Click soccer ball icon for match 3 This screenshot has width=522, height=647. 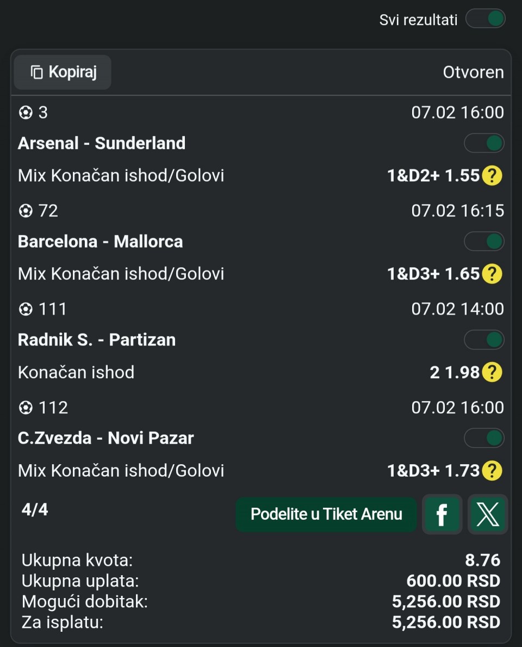(26, 113)
